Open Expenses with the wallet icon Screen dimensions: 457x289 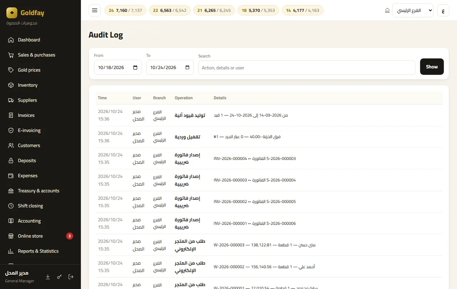(11, 176)
